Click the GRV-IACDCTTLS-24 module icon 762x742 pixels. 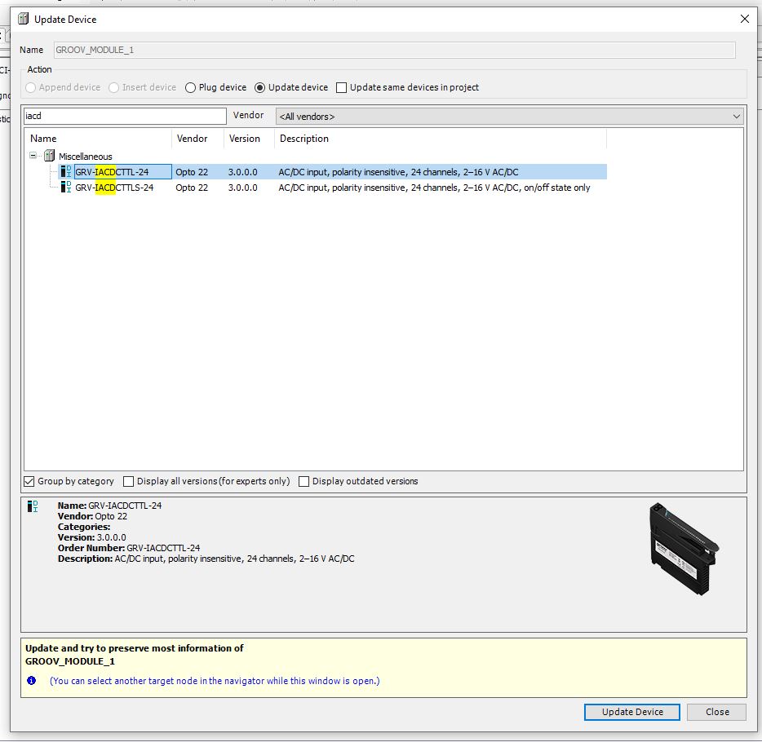[x=66, y=187]
